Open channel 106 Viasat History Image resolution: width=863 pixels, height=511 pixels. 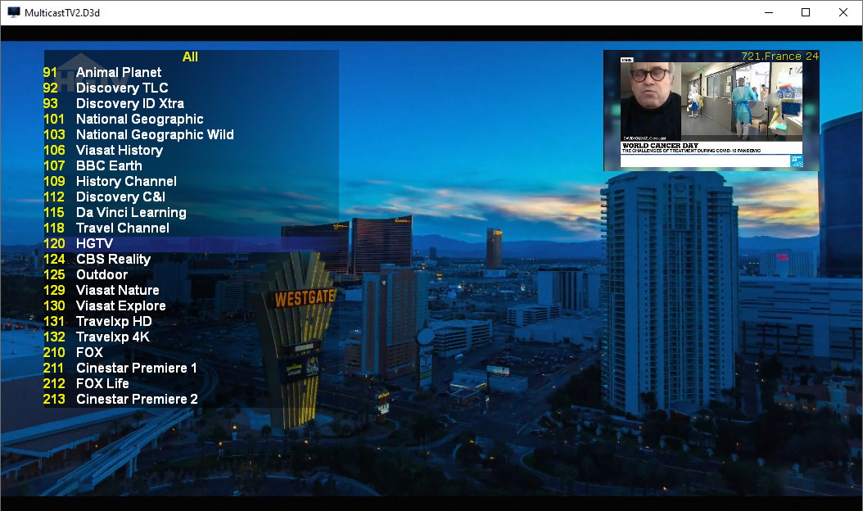pos(191,150)
